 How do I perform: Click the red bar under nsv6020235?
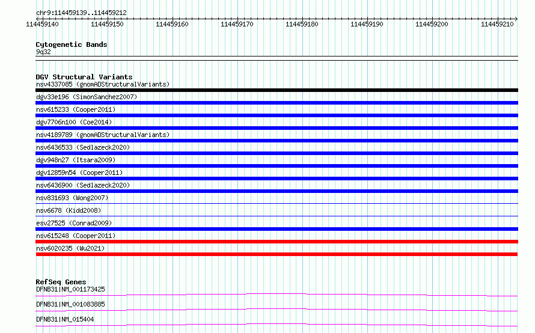pyautogui.click(x=277, y=254)
